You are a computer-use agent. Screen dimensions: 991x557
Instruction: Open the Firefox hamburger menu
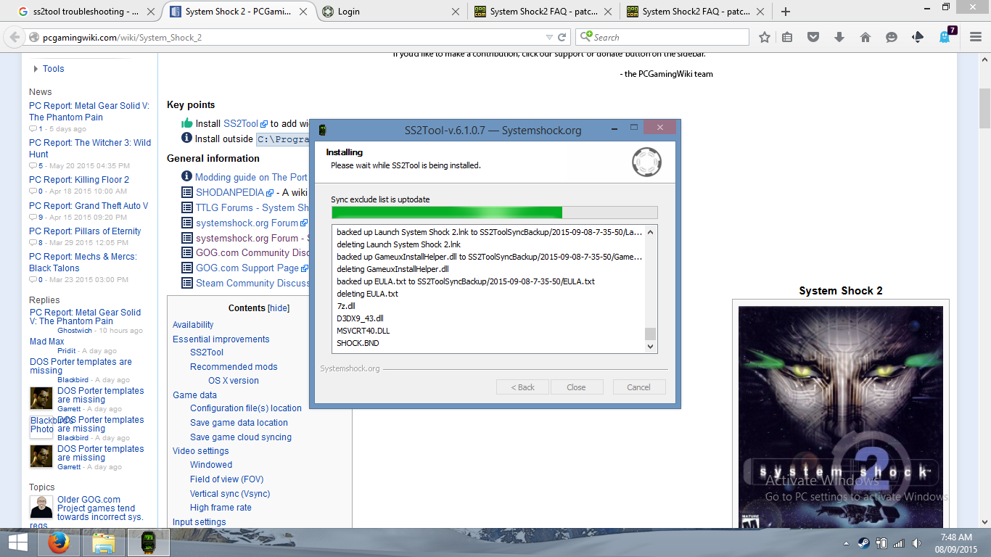[x=975, y=37]
